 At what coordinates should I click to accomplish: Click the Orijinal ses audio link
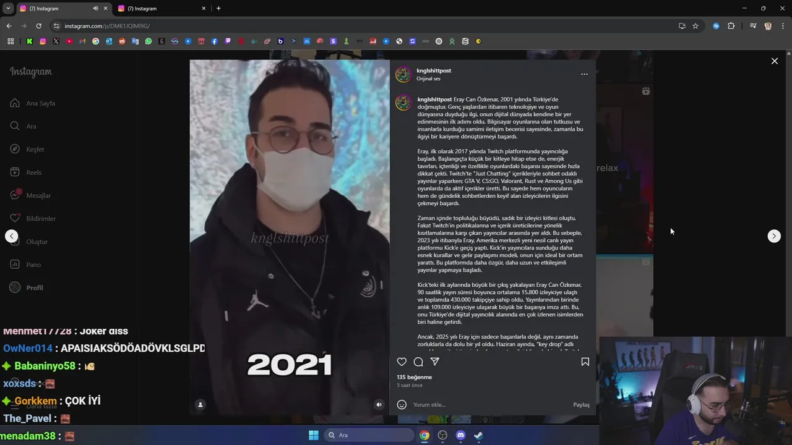tap(428, 79)
